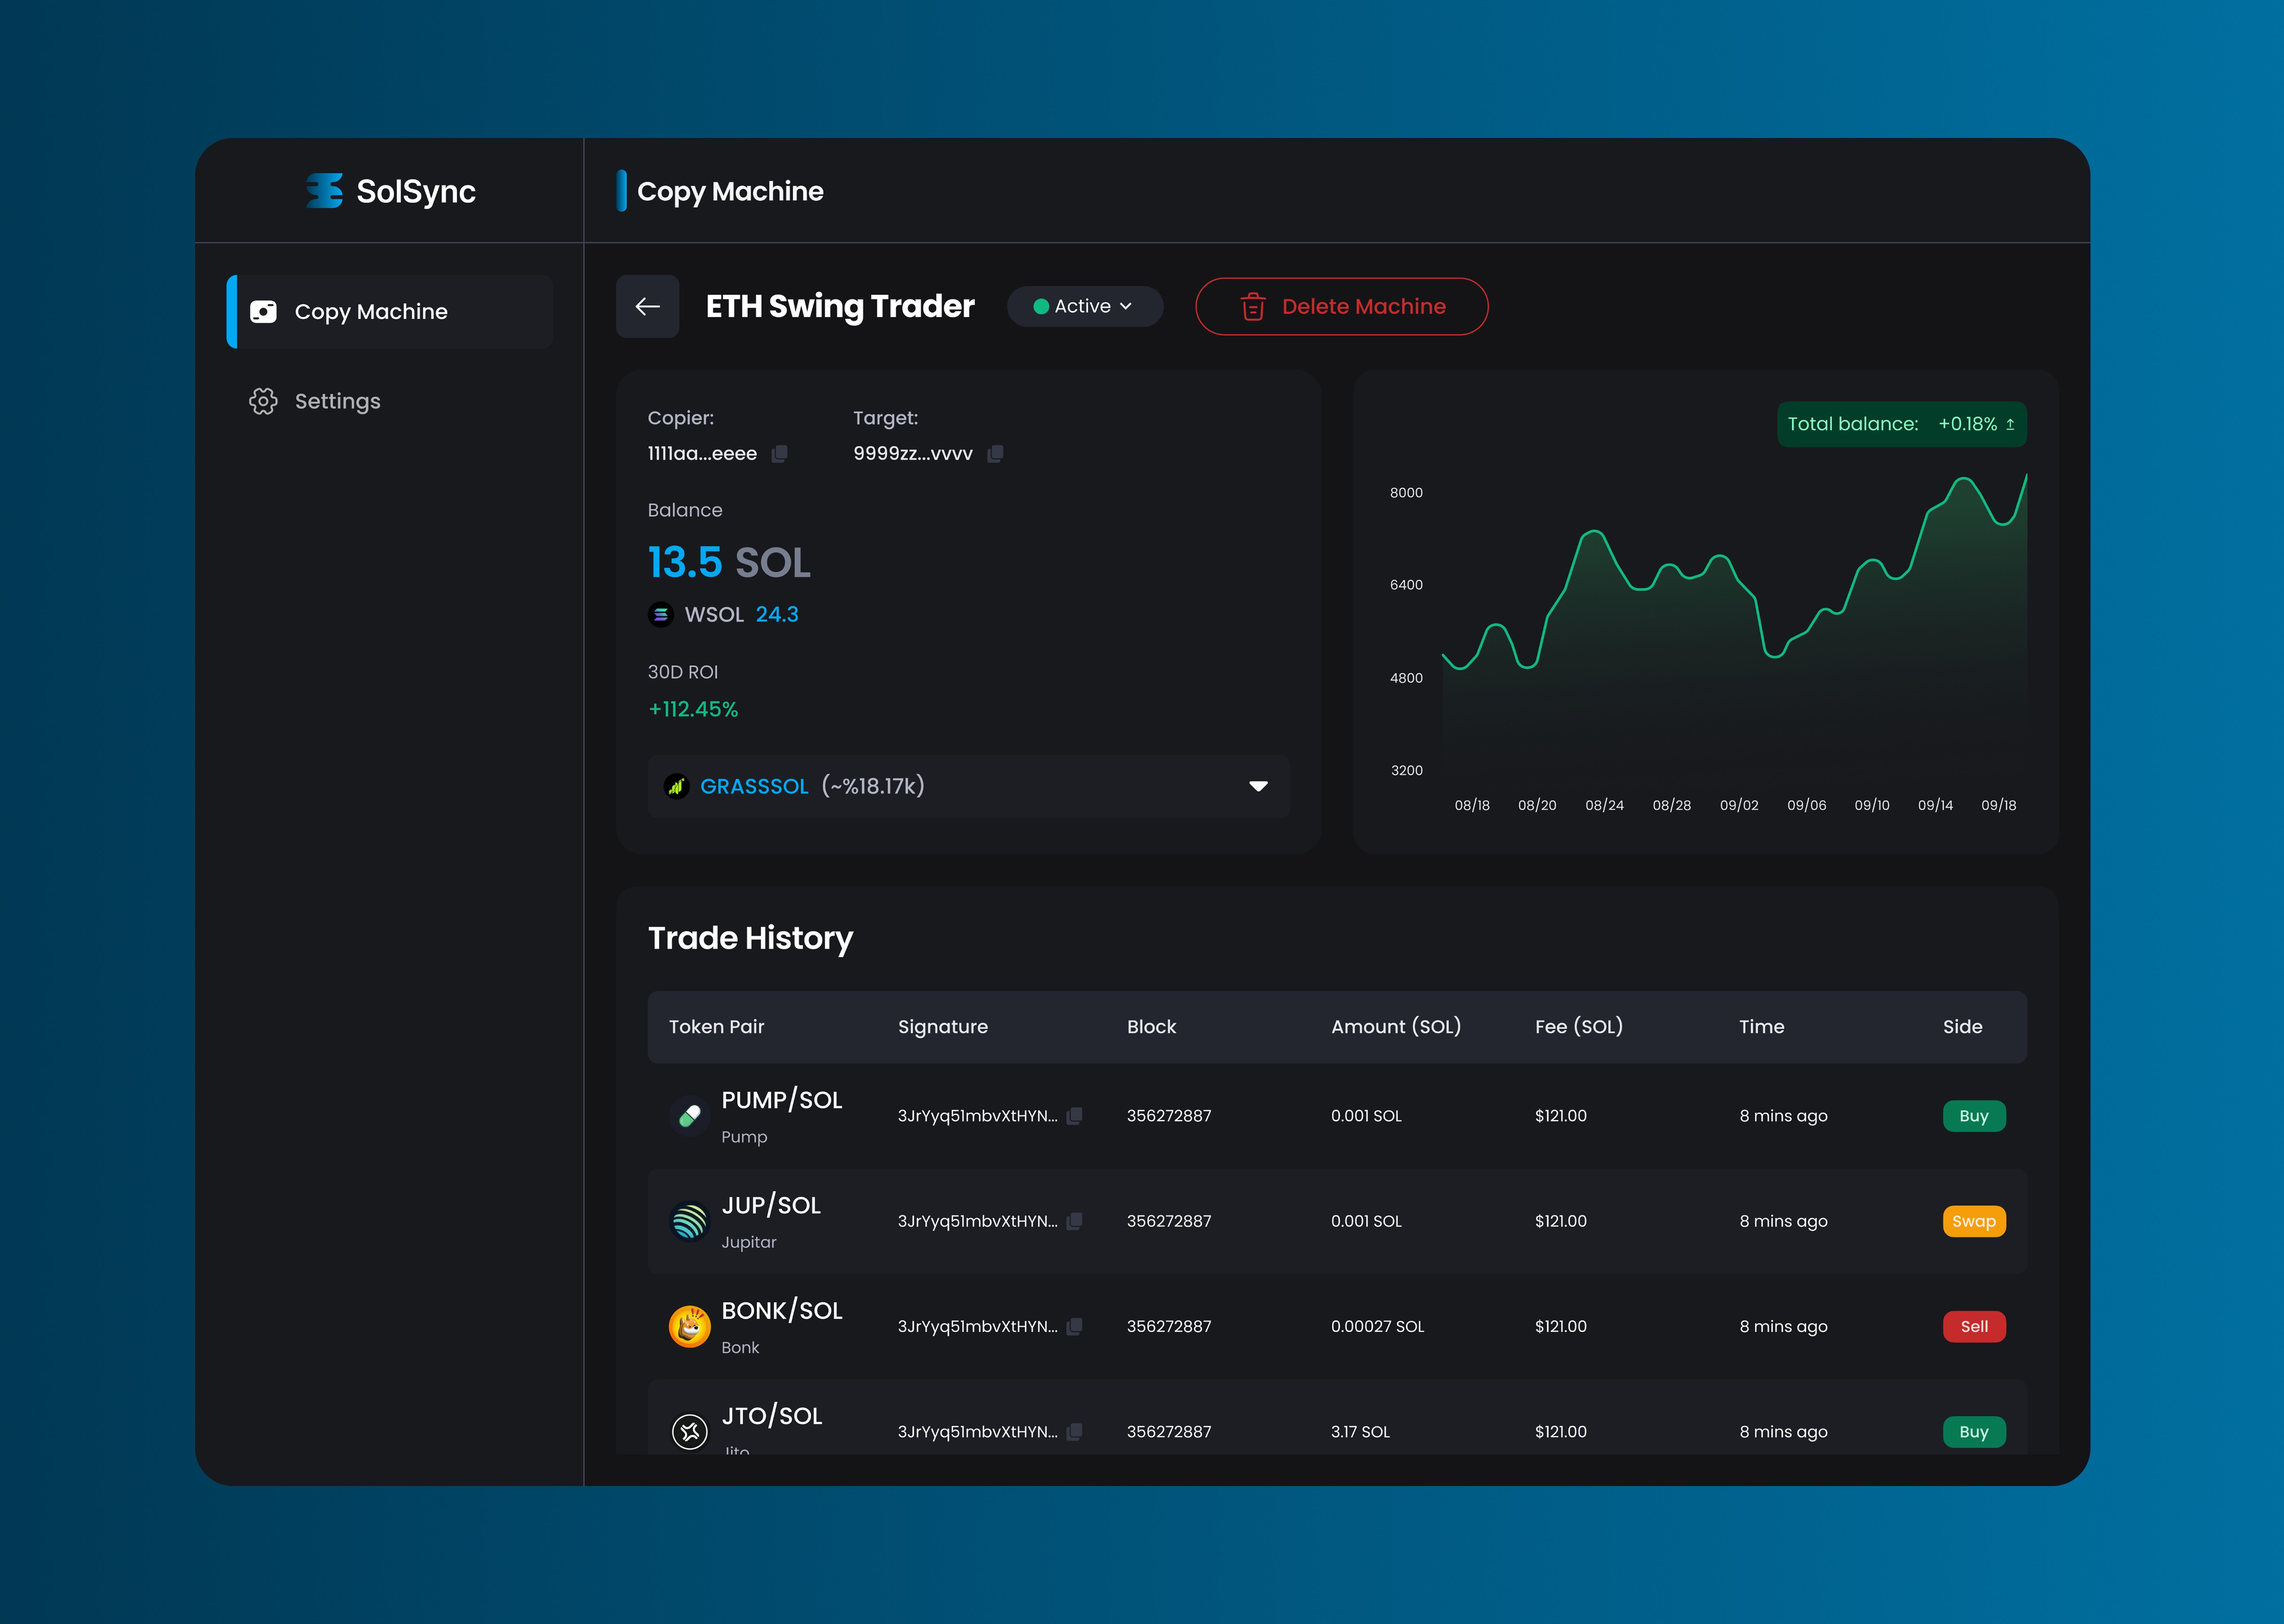Click the Delete Machine button
Image resolution: width=2284 pixels, height=1624 pixels.
pos(1341,306)
